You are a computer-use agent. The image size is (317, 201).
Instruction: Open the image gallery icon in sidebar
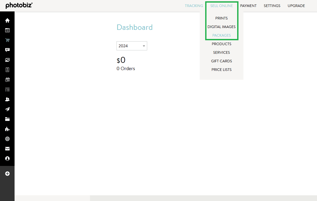[7, 60]
